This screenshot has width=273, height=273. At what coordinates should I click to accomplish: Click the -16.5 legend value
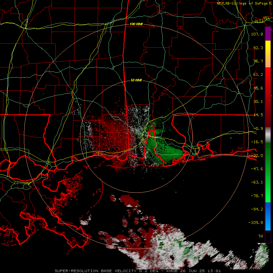pos(257,142)
